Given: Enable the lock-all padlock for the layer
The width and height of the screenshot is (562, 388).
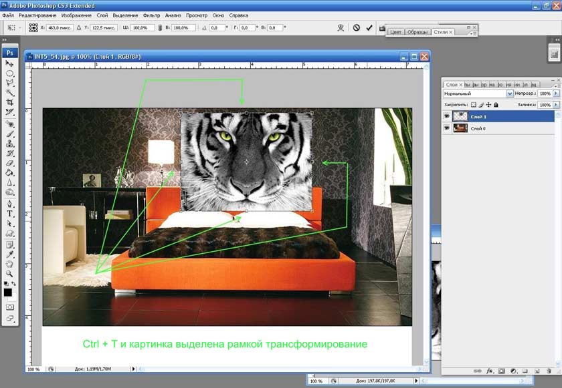Looking at the screenshot, I should tap(496, 105).
